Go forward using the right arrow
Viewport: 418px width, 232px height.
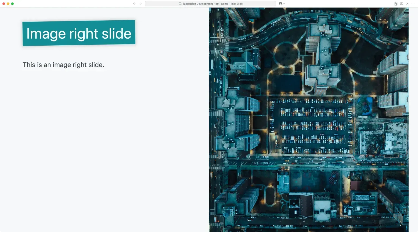(x=140, y=4)
